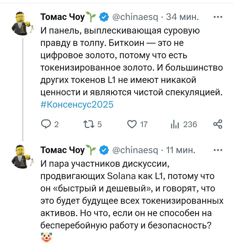
Task: Click clown emoji in second tweet
Action: pos(46,238)
